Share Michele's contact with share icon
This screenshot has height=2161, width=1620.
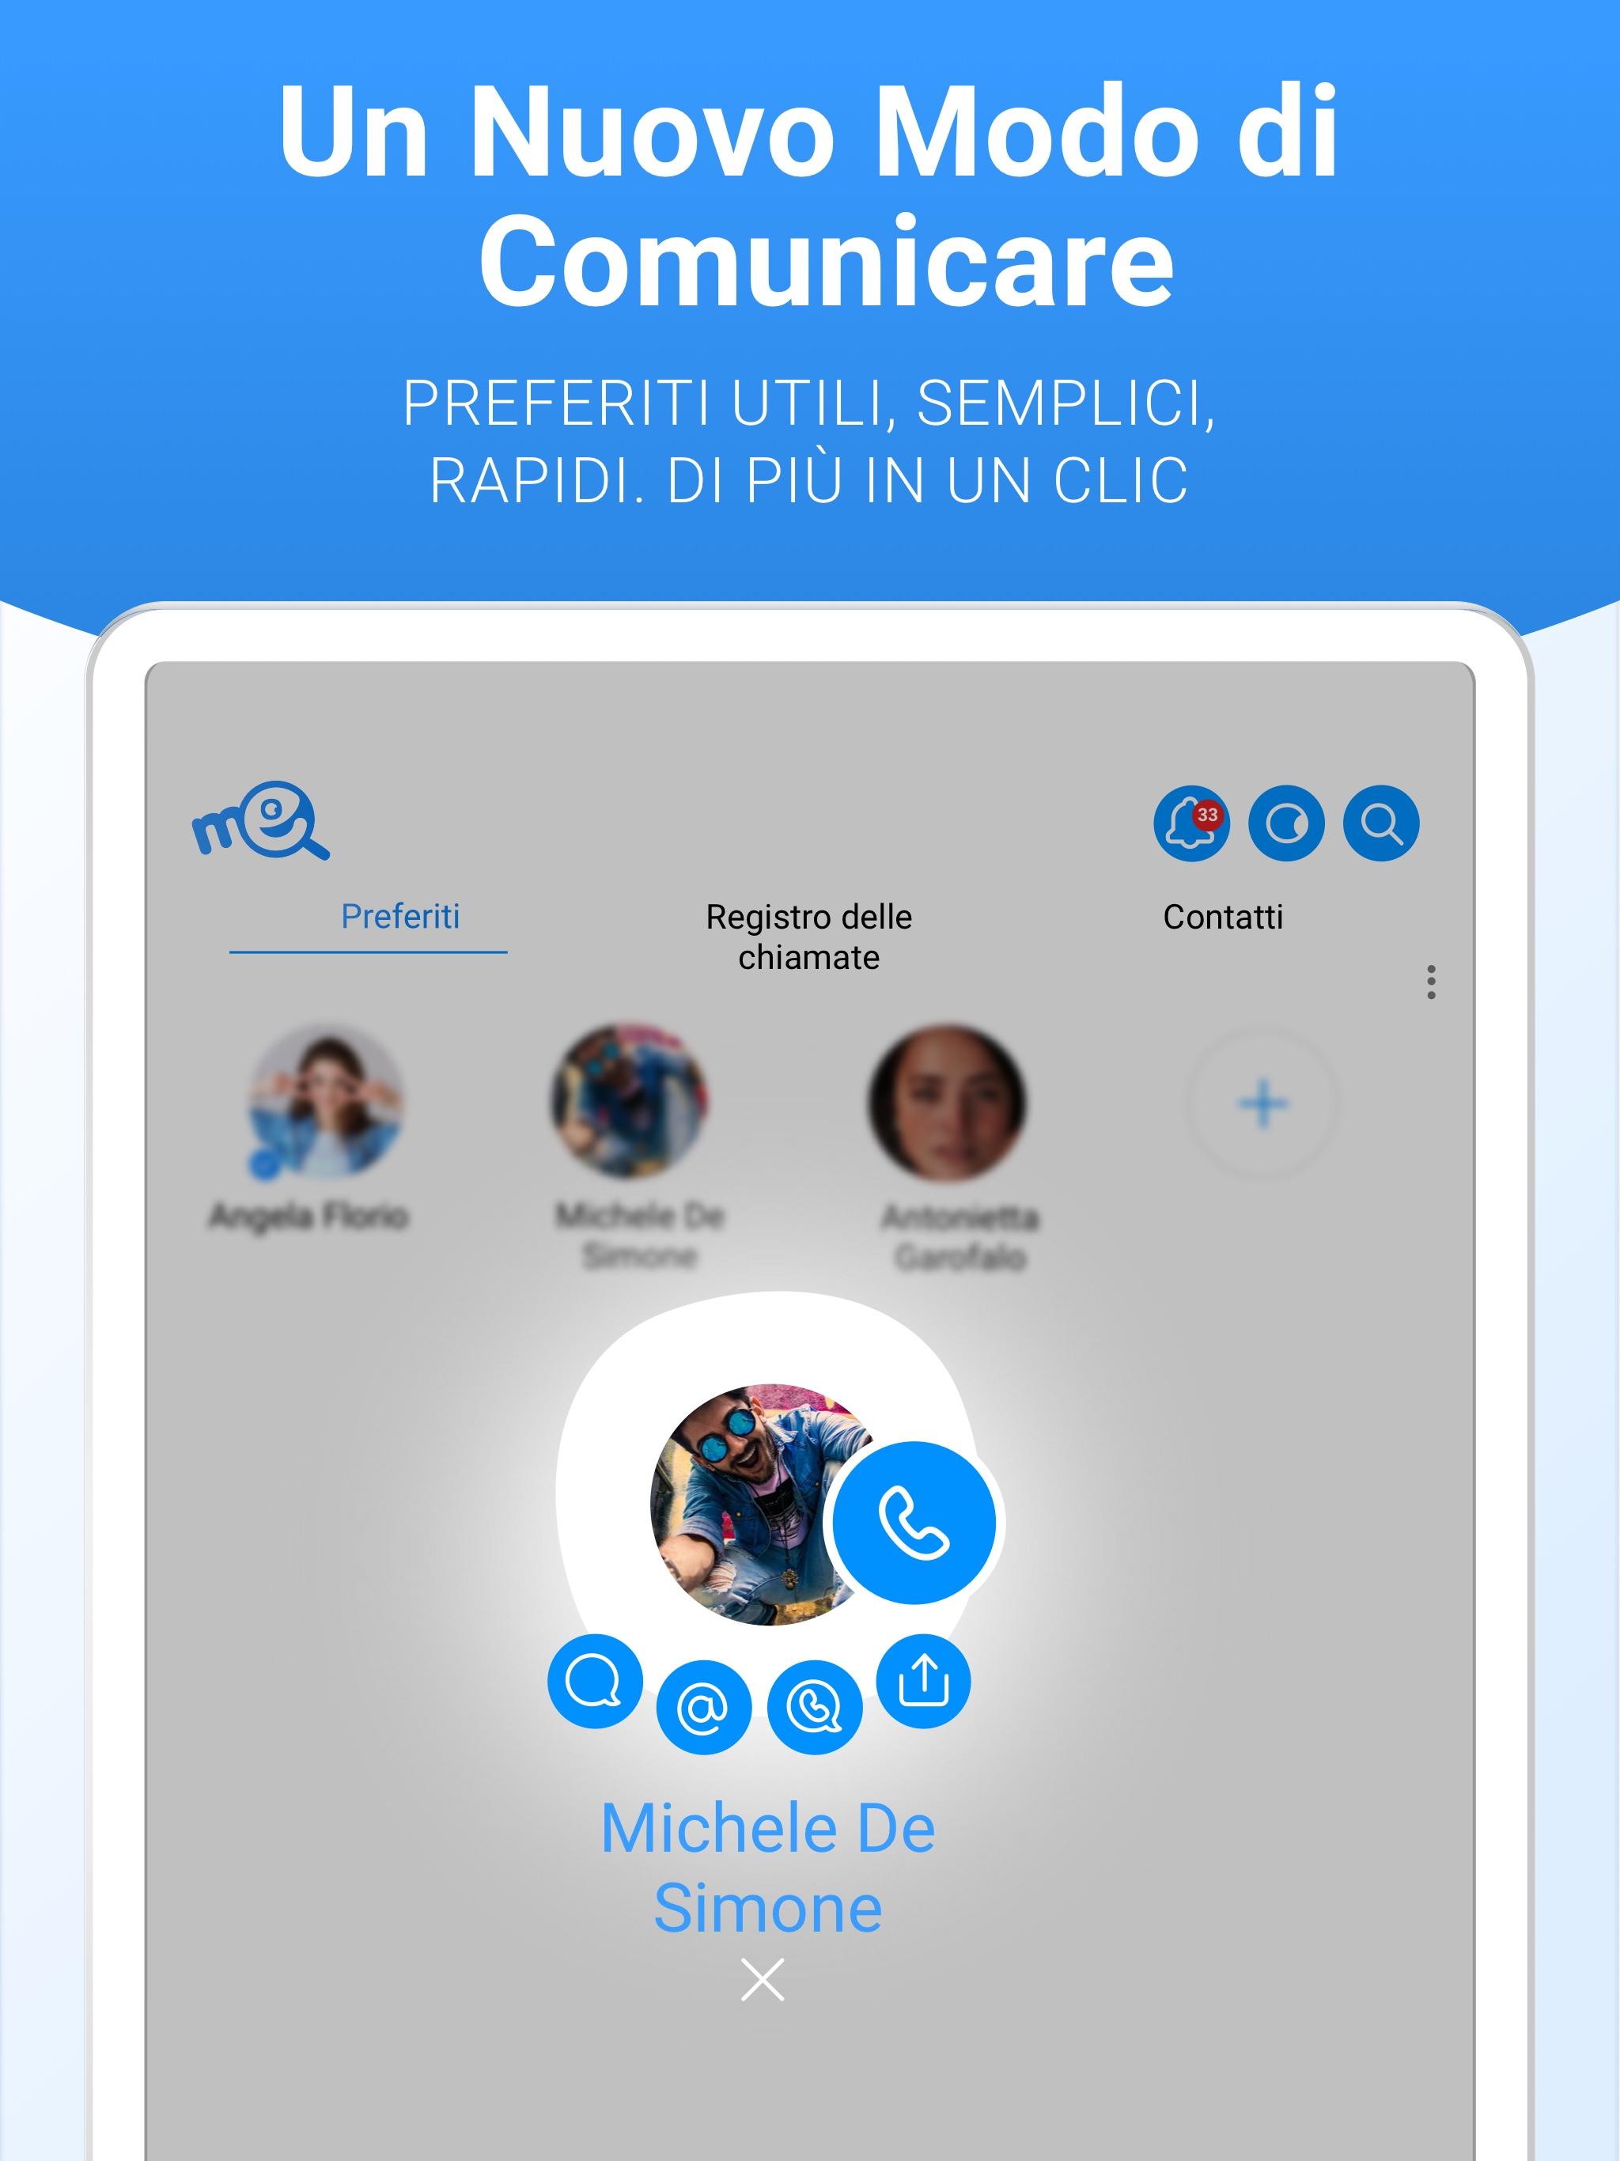pyautogui.click(x=923, y=1680)
